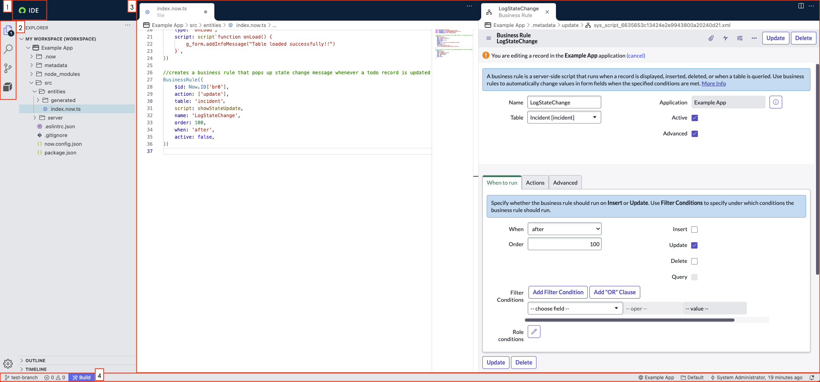This screenshot has height=382, width=820.
Task: Disable the Update checkbox
Action: (694, 245)
